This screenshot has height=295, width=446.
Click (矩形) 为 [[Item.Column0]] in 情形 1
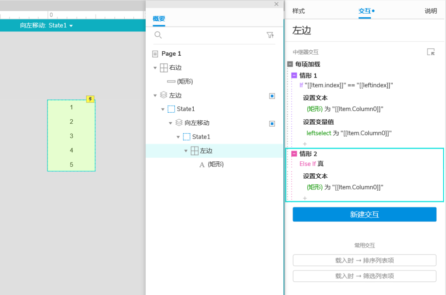click(x=345, y=109)
